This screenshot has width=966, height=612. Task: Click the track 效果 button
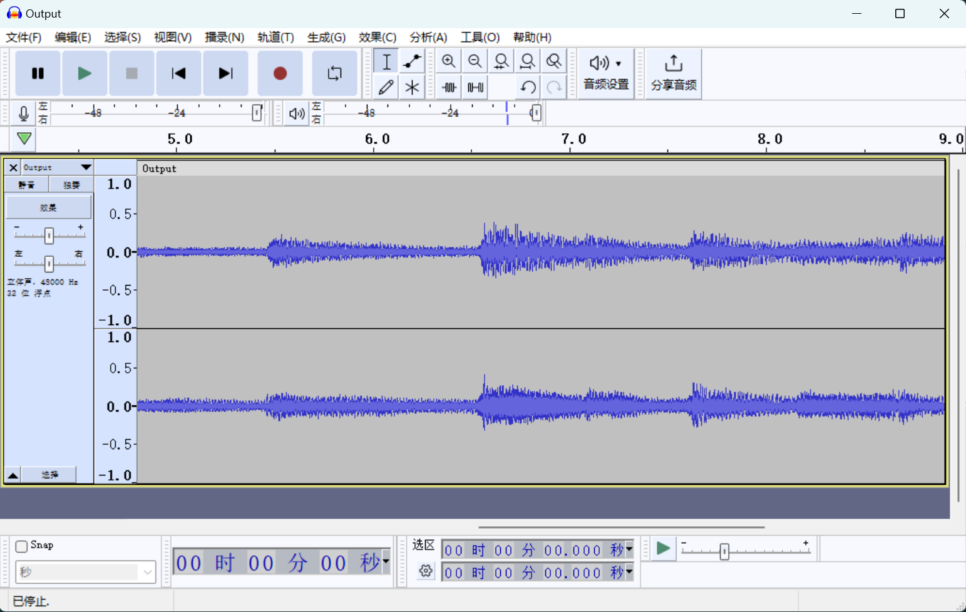click(x=48, y=207)
